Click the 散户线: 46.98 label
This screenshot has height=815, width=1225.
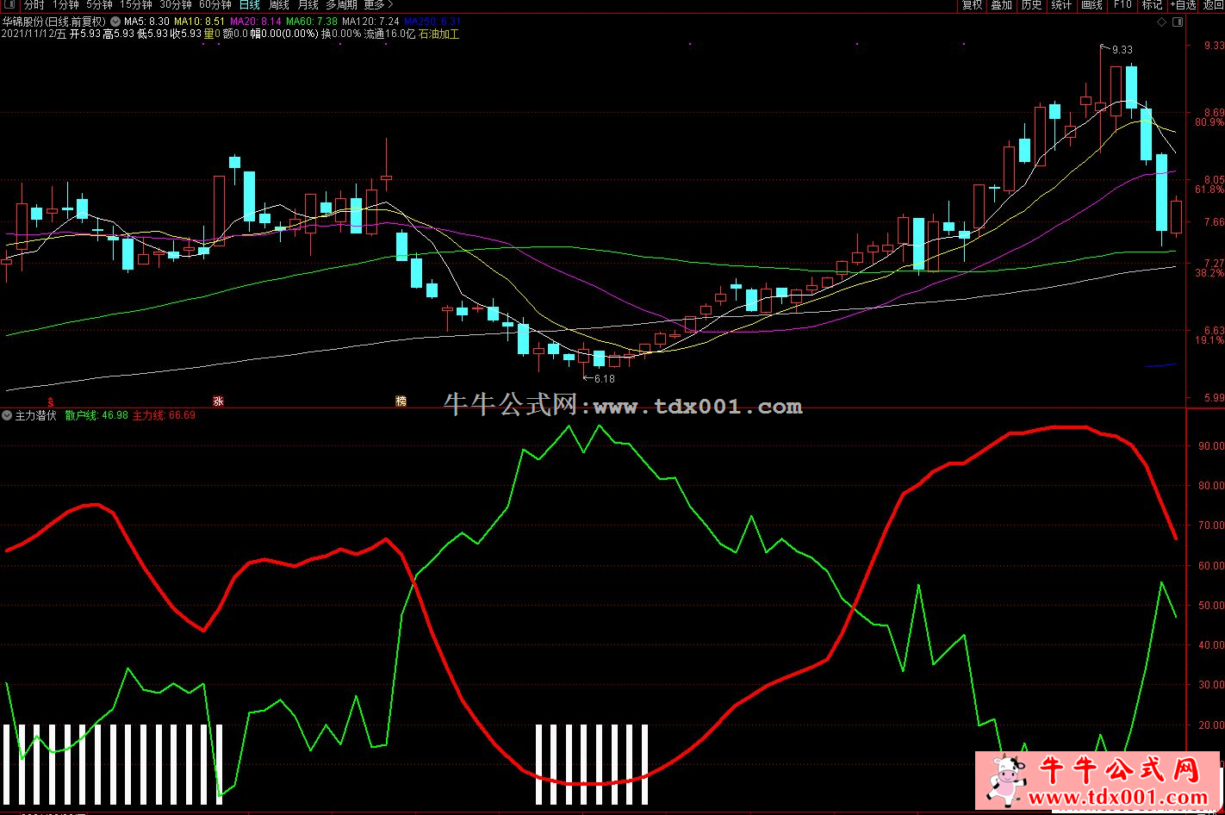(96, 415)
